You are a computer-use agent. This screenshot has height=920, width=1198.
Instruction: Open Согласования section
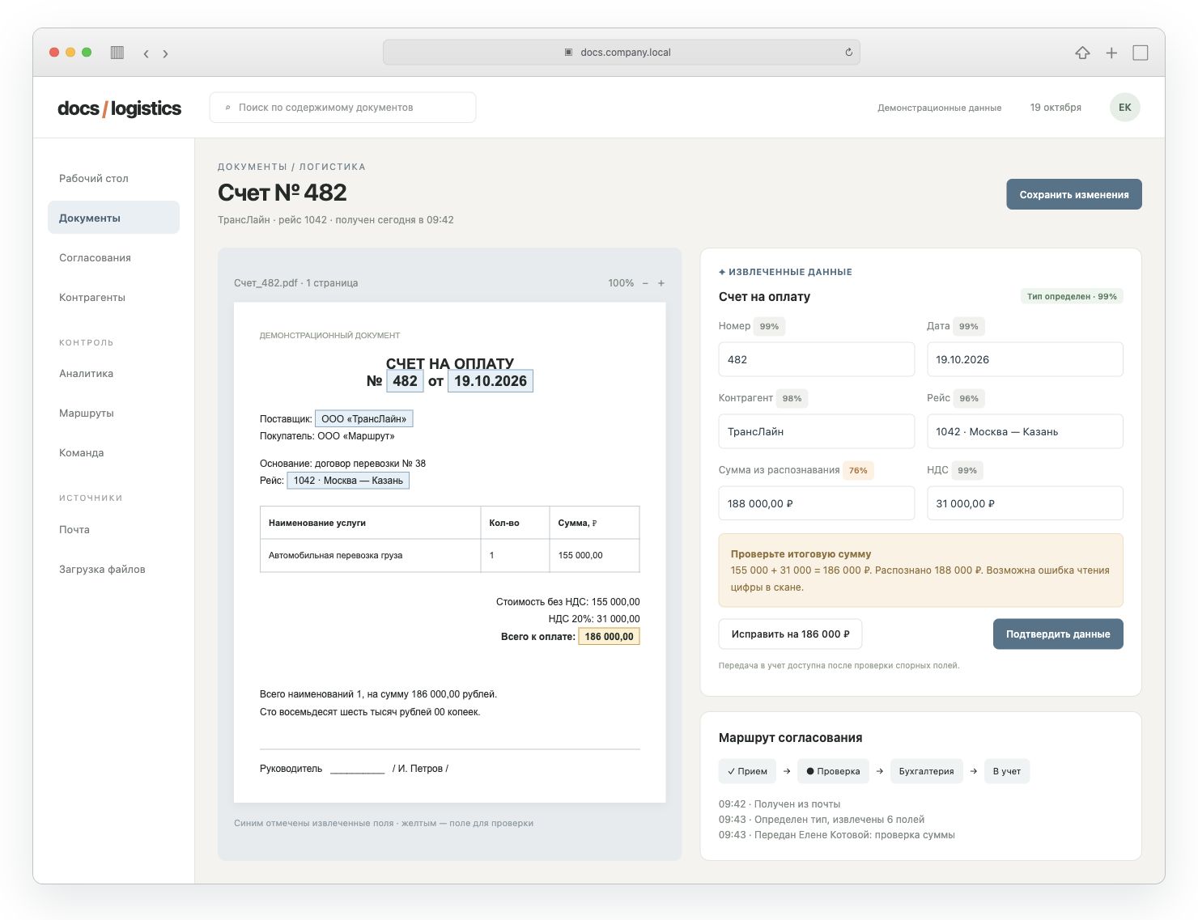[x=113, y=257]
